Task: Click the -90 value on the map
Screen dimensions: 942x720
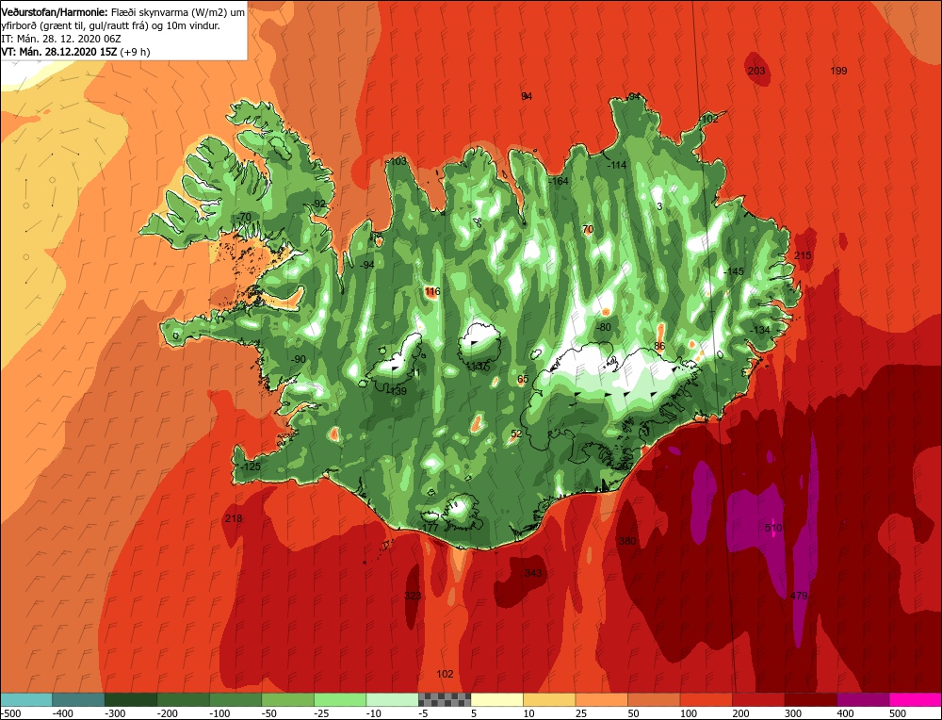Action: 298,359
